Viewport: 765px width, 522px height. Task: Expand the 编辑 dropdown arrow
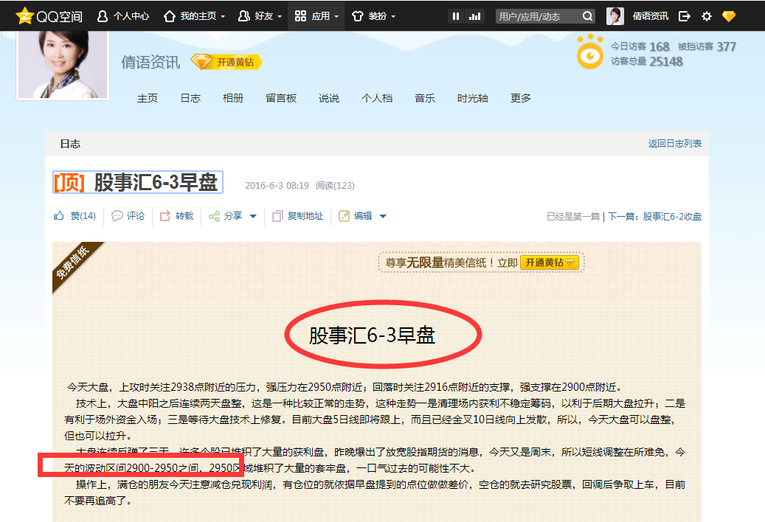pyautogui.click(x=383, y=216)
